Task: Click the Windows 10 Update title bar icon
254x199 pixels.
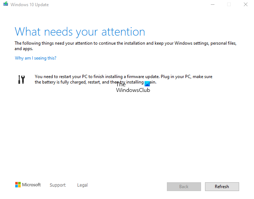Action: click(5, 5)
